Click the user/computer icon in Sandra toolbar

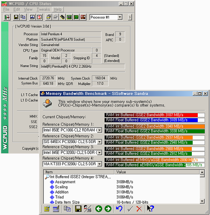tap(87, 209)
